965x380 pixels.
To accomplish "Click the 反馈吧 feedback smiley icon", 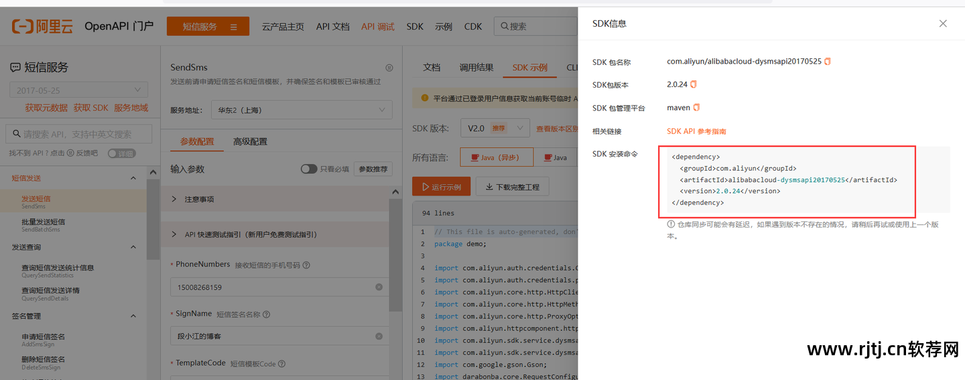I will [70, 153].
